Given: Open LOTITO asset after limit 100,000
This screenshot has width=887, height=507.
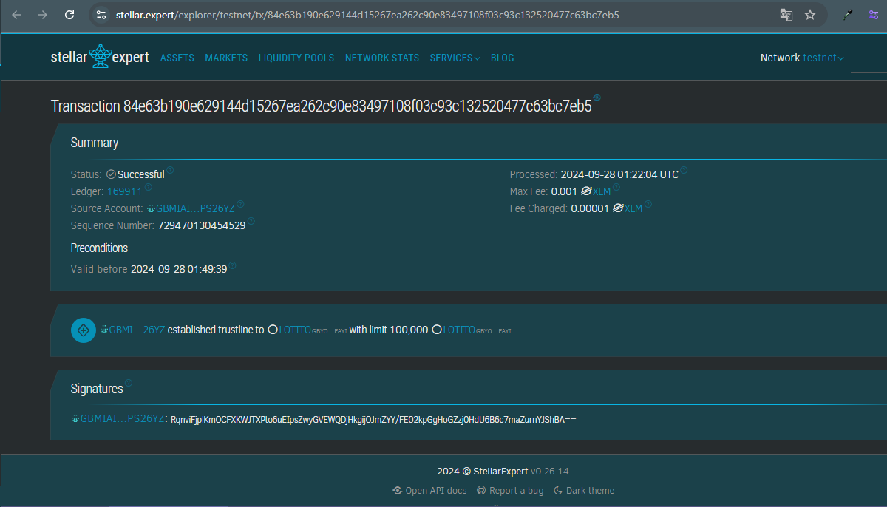Looking at the screenshot, I should (472, 330).
